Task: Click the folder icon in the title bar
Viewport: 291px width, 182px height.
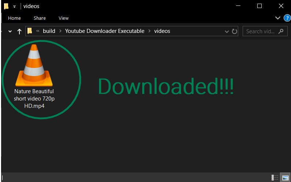Action: 6,6
